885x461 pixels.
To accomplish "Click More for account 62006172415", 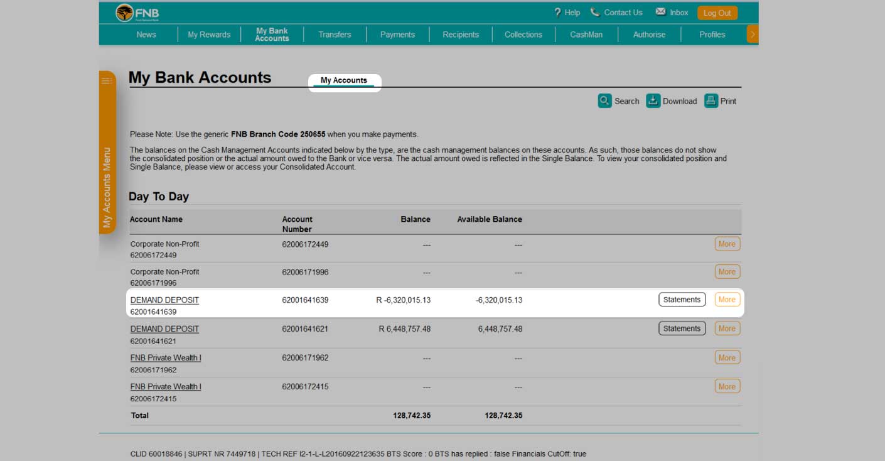I will click(727, 386).
